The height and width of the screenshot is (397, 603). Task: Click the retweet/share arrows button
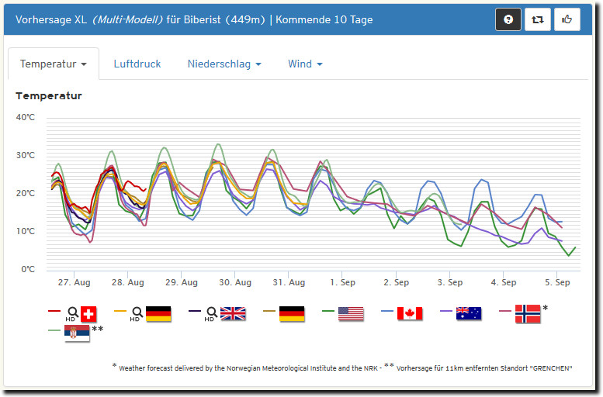tap(538, 19)
